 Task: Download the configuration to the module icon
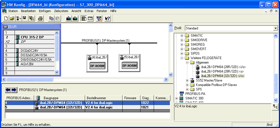[68, 18]
